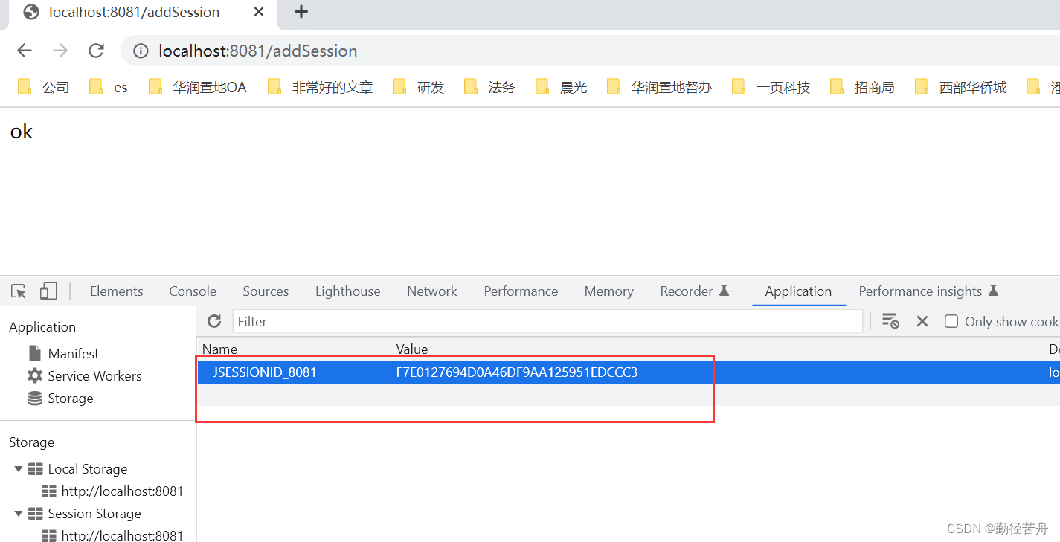Sort cookies by Value column
Image resolution: width=1060 pixels, height=542 pixels.
pos(717,349)
